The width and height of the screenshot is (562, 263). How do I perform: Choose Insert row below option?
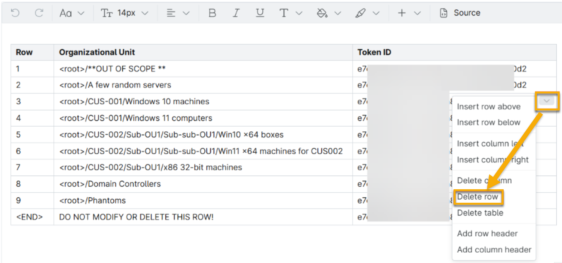tap(488, 122)
